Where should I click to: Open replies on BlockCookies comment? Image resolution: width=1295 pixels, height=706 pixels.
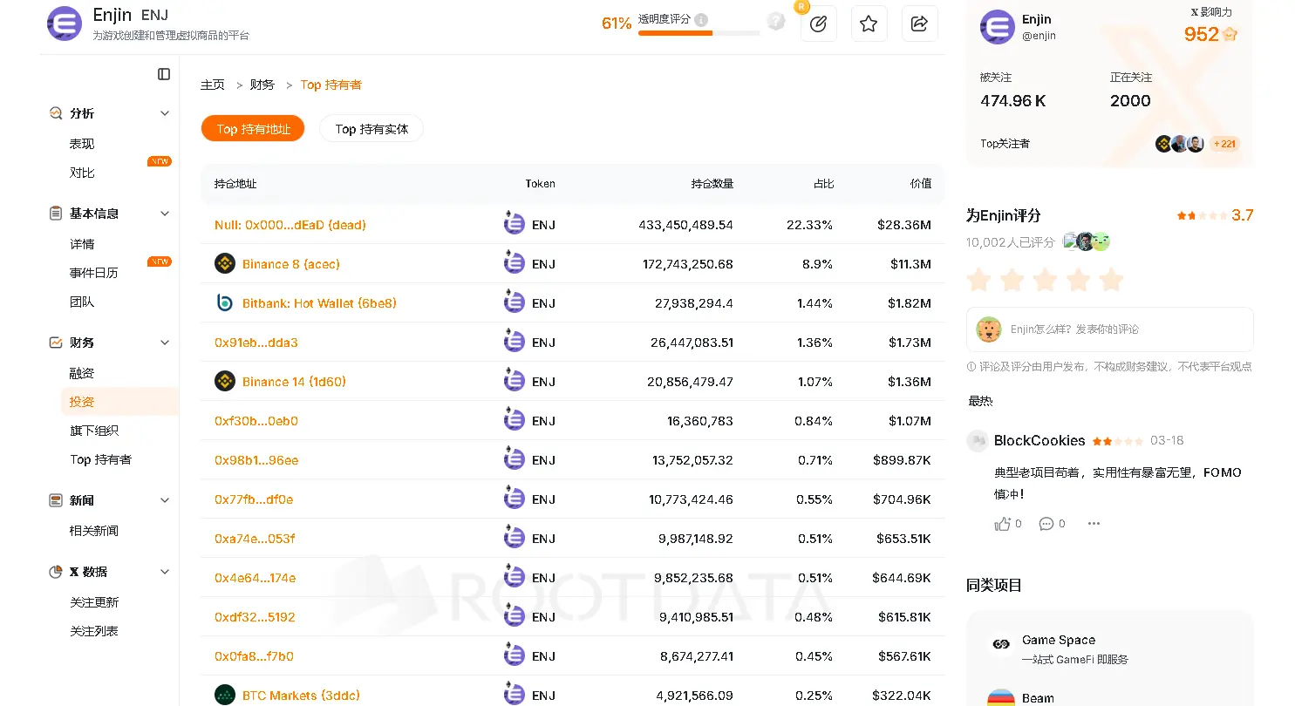click(x=1046, y=524)
